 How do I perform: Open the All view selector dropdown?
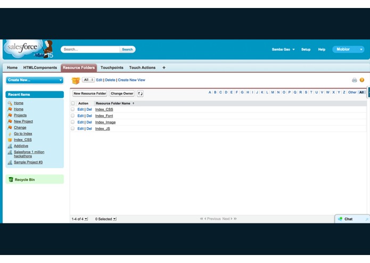(x=88, y=80)
